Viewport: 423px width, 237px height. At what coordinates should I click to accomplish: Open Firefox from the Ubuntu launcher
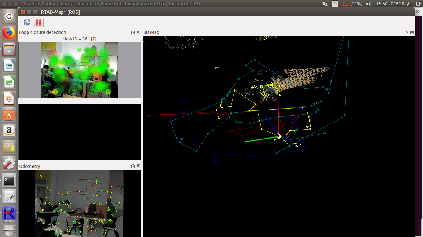click(x=9, y=33)
